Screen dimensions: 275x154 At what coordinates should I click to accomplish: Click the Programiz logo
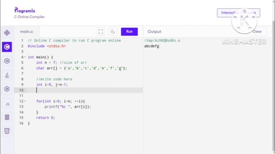(25, 10)
